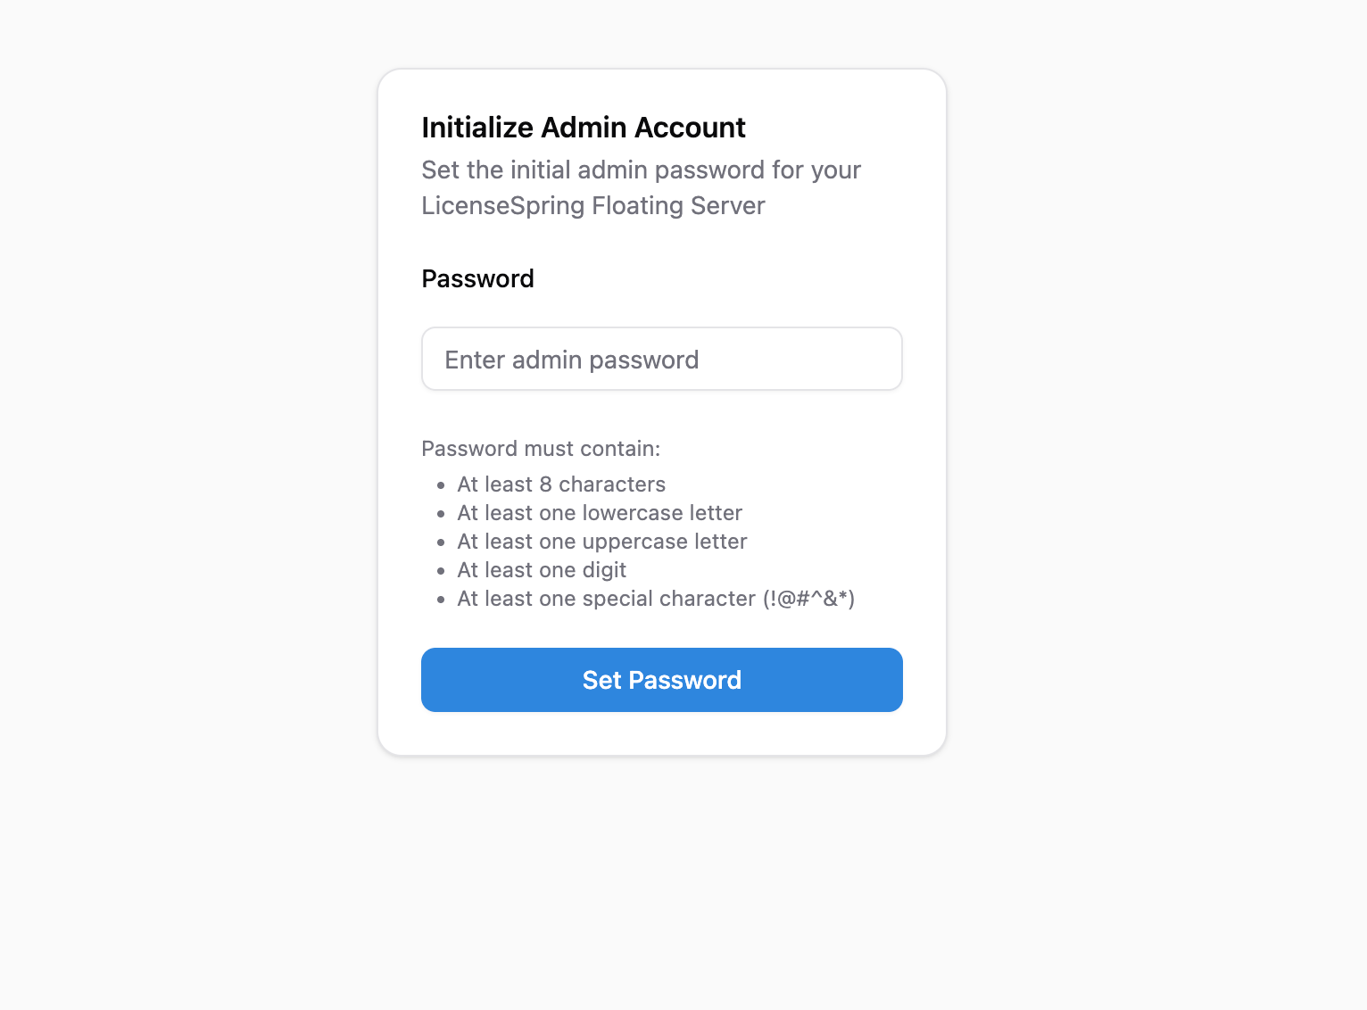Click bullet point beside '8 characters' rule
This screenshot has height=1010, width=1367.
pos(441,485)
